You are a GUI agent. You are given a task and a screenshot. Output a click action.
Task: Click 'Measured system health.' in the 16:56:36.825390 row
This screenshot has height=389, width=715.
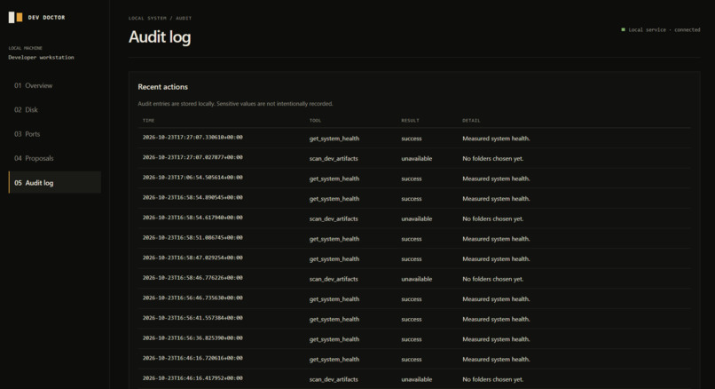pyautogui.click(x=496, y=339)
